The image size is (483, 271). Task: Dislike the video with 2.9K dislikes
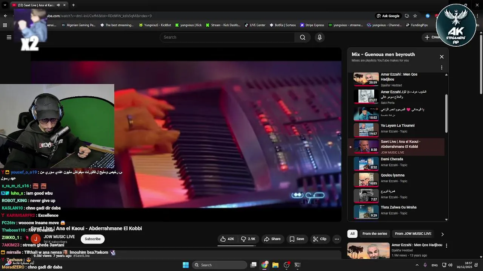click(248, 239)
